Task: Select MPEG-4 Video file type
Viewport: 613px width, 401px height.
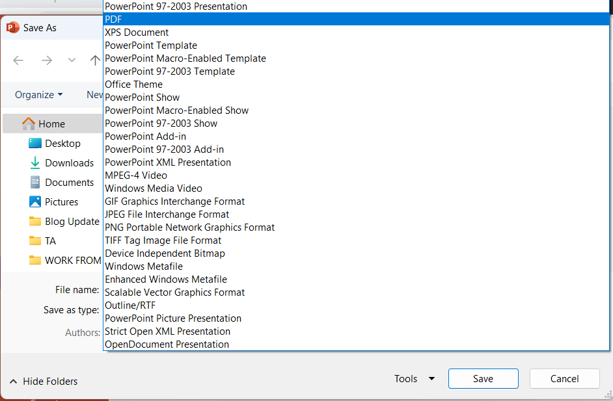Action: pyautogui.click(x=356, y=175)
